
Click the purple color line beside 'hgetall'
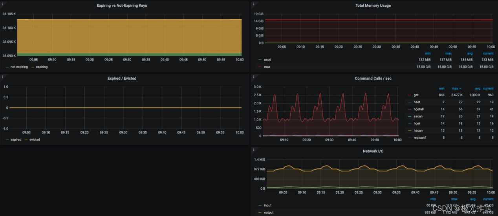[410, 110]
